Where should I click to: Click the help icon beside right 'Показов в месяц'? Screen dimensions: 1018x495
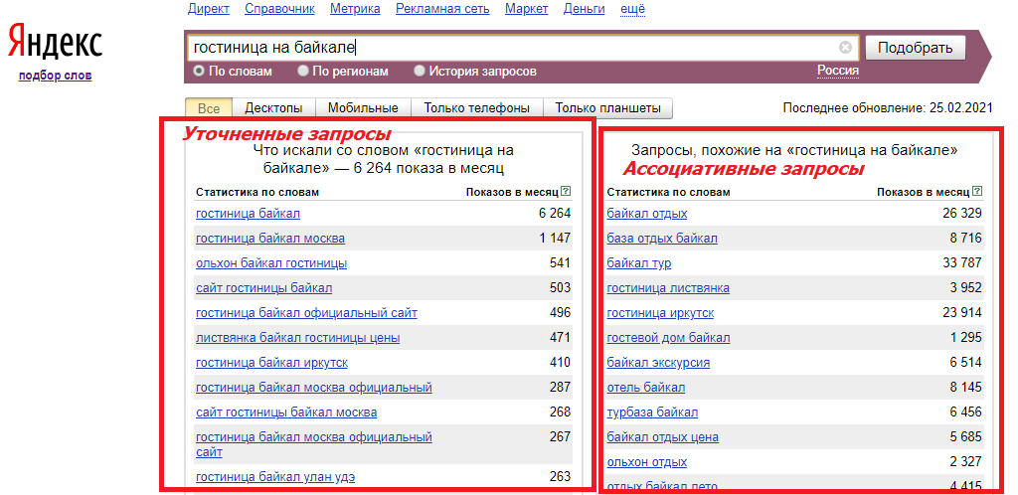pos(976,192)
